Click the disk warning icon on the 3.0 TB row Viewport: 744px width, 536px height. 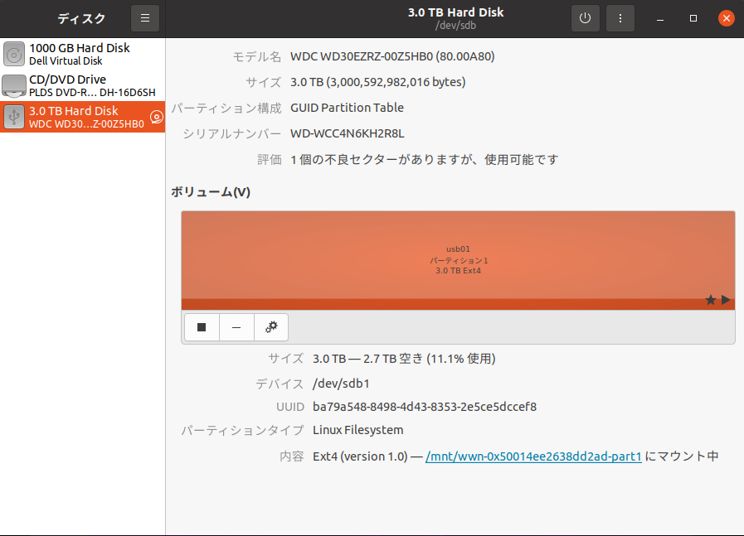(x=156, y=117)
